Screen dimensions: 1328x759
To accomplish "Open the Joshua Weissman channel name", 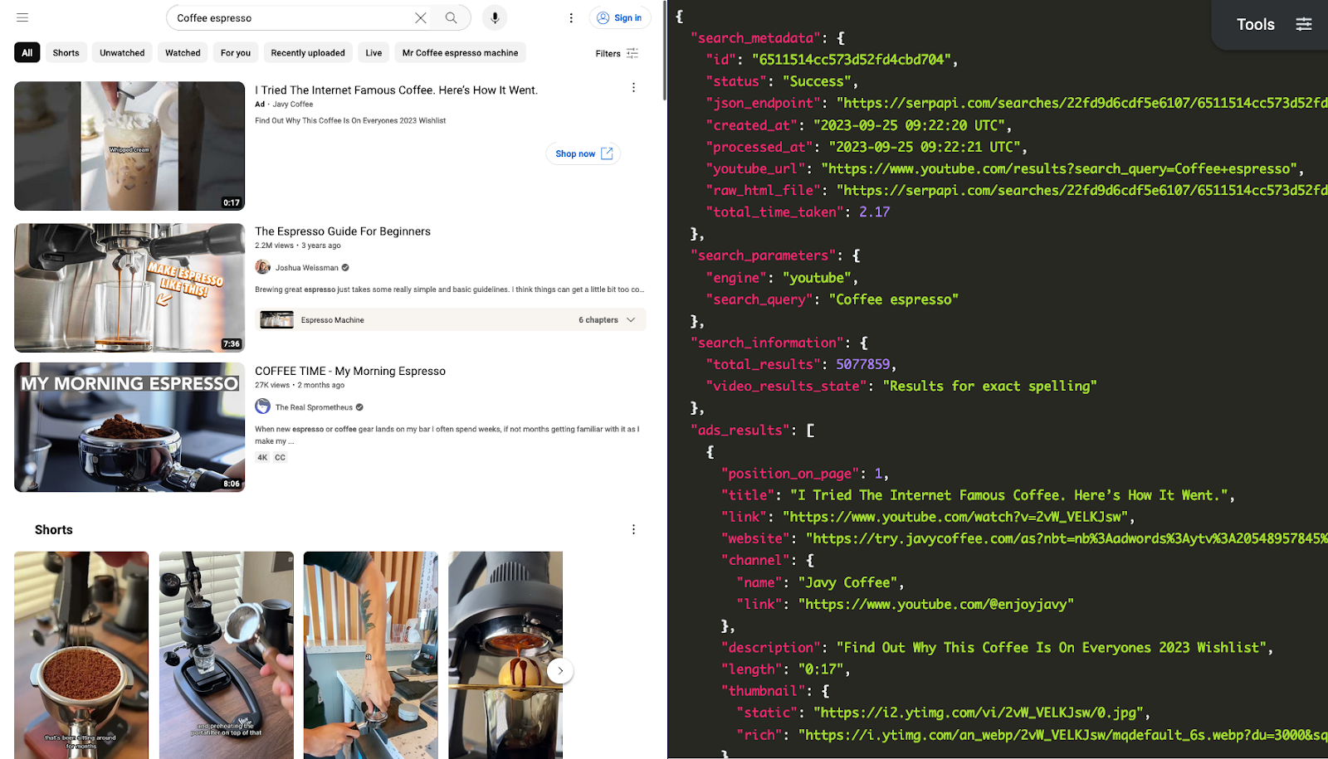I will coord(307,268).
